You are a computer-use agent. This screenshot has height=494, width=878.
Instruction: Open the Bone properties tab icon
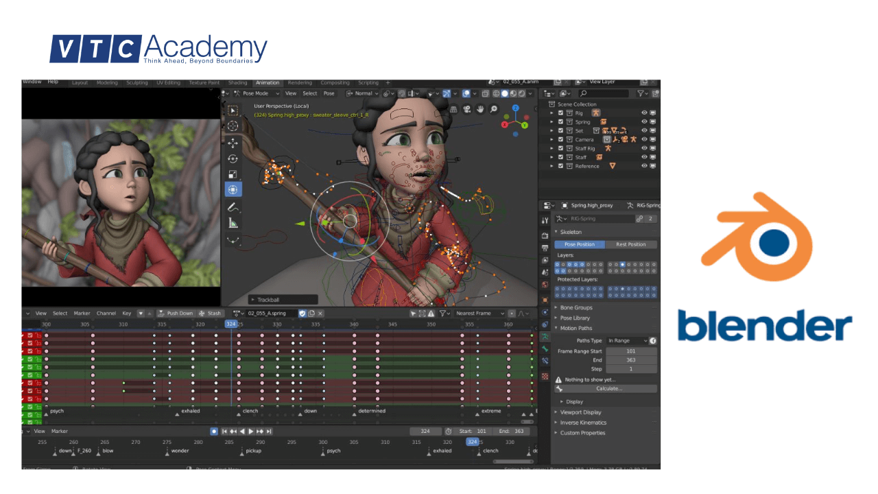[545, 348]
